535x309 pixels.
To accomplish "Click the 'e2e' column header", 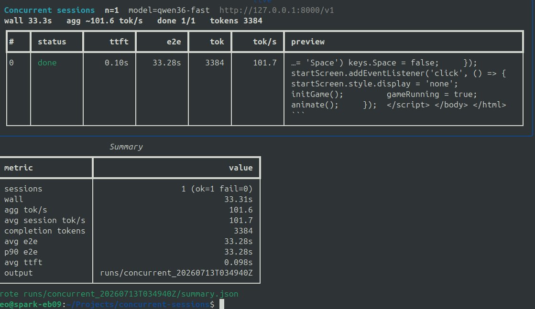I will point(174,42).
